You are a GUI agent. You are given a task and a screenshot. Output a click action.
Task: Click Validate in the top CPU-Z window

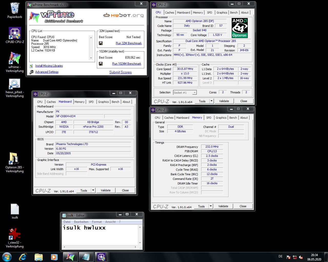point(224,101)
